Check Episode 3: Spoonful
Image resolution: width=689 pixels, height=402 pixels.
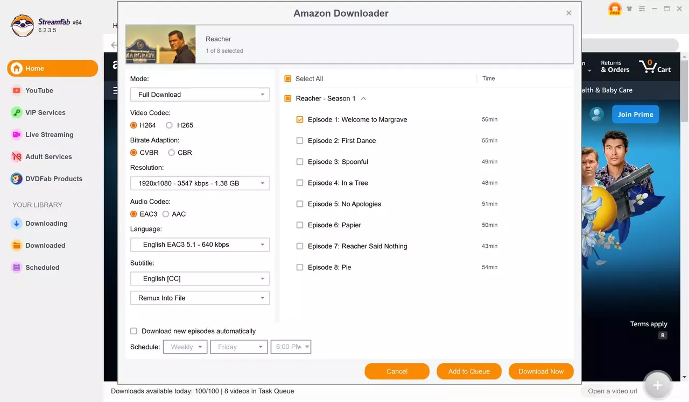click(300, 161)
